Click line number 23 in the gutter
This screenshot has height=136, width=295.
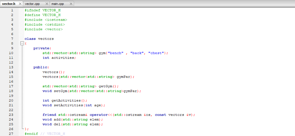click(x=11, y=115)
